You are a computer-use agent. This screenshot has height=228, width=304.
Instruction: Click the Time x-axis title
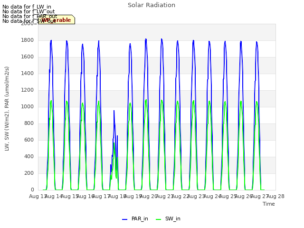point(269,204)
